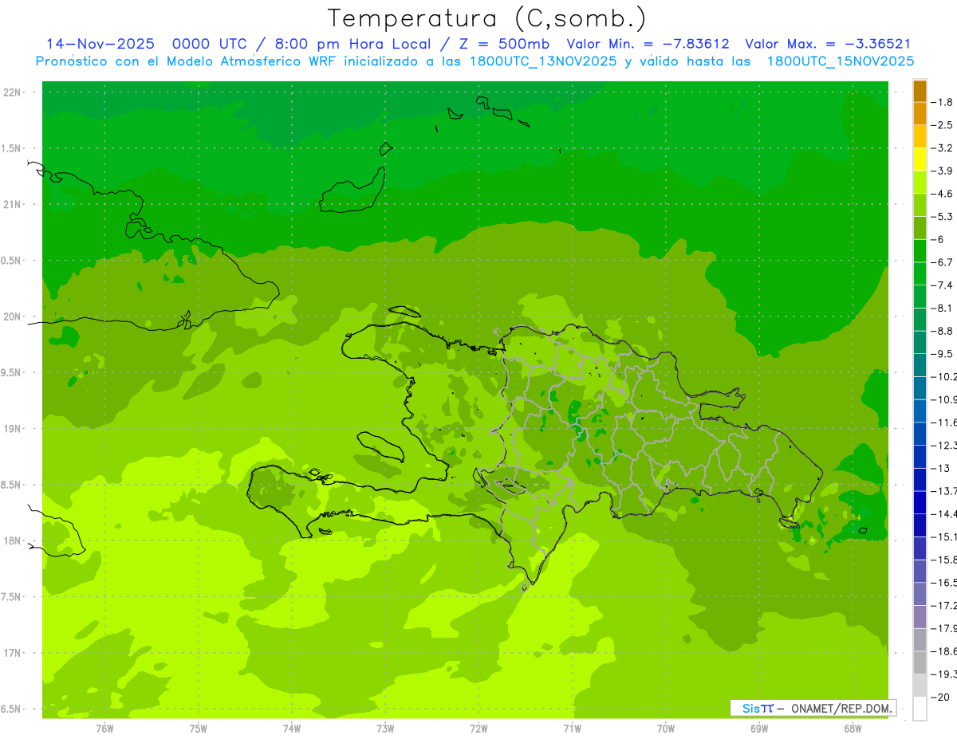The width and height of the screenshot is (957, 739).
Task: Click the '-20' colorbar label
Action: [942, 698]
